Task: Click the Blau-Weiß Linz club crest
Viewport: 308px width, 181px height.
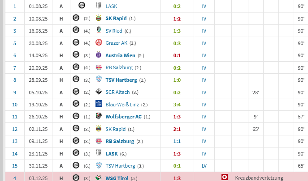Action: coord(99,105)
